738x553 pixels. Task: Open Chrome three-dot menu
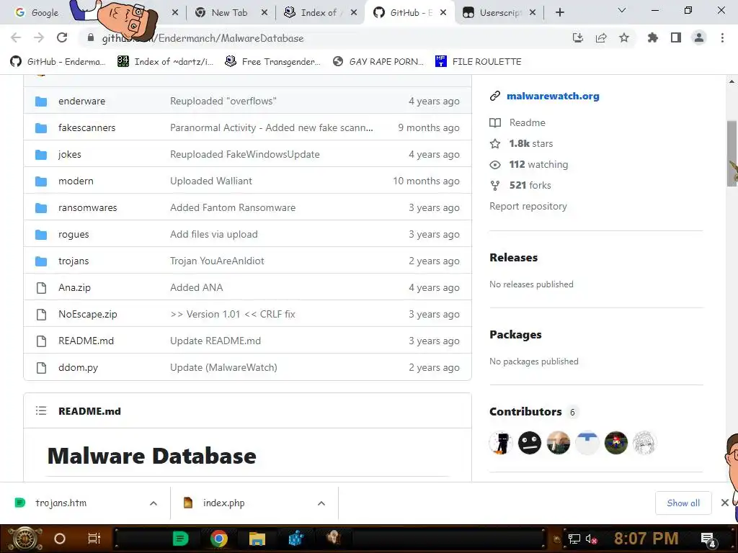click(722, 37)
